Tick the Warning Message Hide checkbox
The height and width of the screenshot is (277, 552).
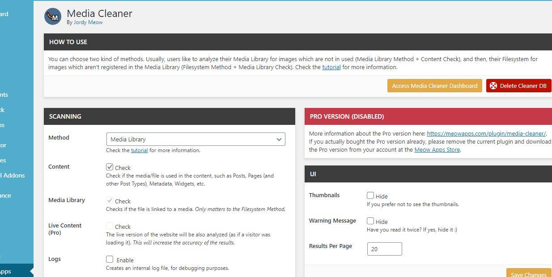click(370, 221)
